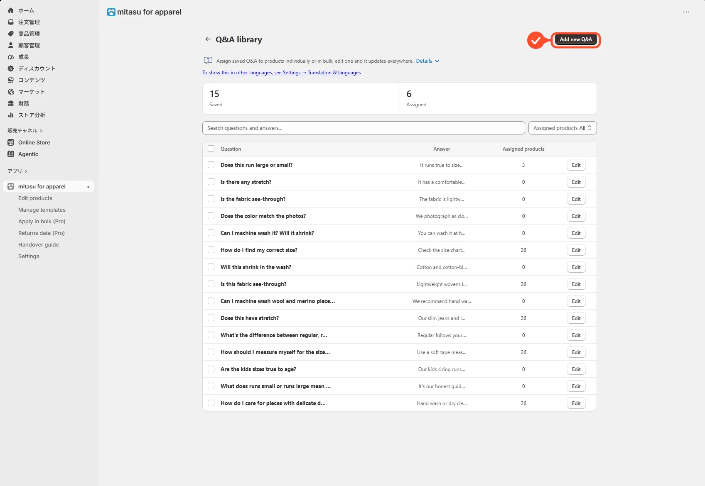The width and height of the screenshot is (705, 486).
Task: Open Edit products in sidebar
Action: (35, 198)
